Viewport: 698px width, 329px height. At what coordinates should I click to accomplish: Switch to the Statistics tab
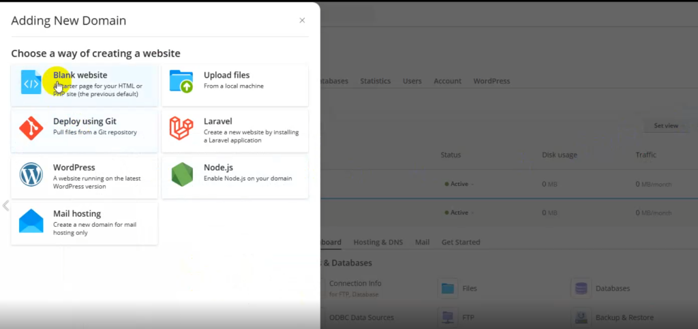point(375,81)
